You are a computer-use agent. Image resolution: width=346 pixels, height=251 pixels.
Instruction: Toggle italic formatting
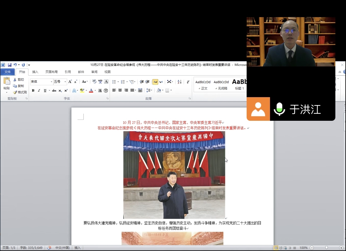tap(39, 91)
